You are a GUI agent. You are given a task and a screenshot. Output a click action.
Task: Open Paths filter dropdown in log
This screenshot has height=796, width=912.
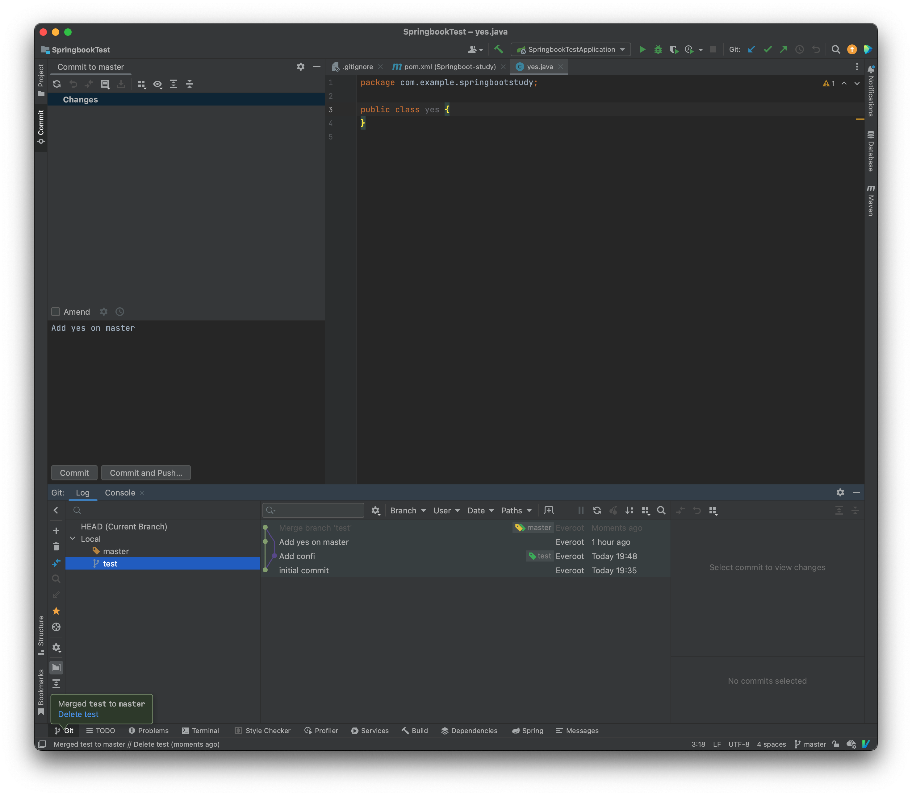tap(516, 510)
